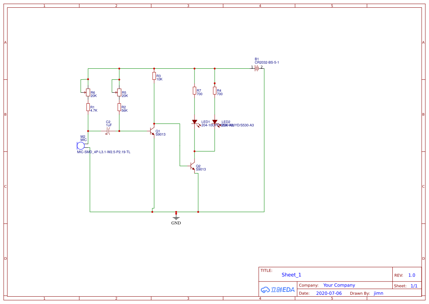Select resistor R3 10K symbol
Image resolution: width=429 pixels, height=304 pixels.
(154, 76)
